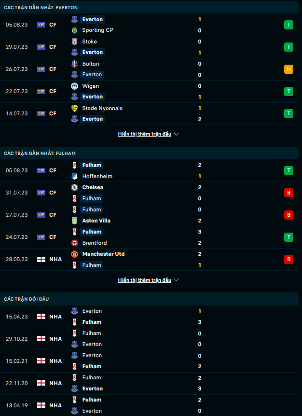Select the 'Các trận đối đầu' section header
This screenshot has height=416, width=302.
point(27,299)
